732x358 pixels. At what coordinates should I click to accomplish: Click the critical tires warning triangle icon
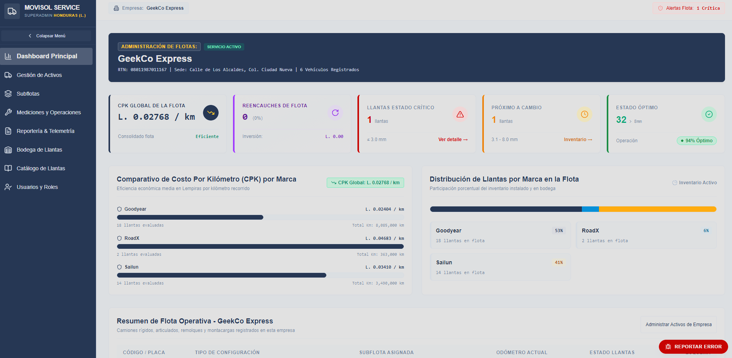460,114
